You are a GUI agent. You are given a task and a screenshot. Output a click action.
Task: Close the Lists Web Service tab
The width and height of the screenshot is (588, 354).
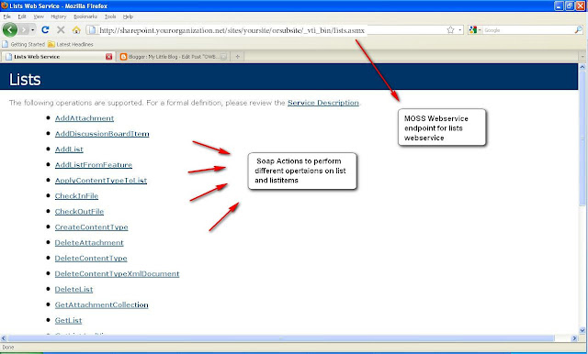click(108, 57)
